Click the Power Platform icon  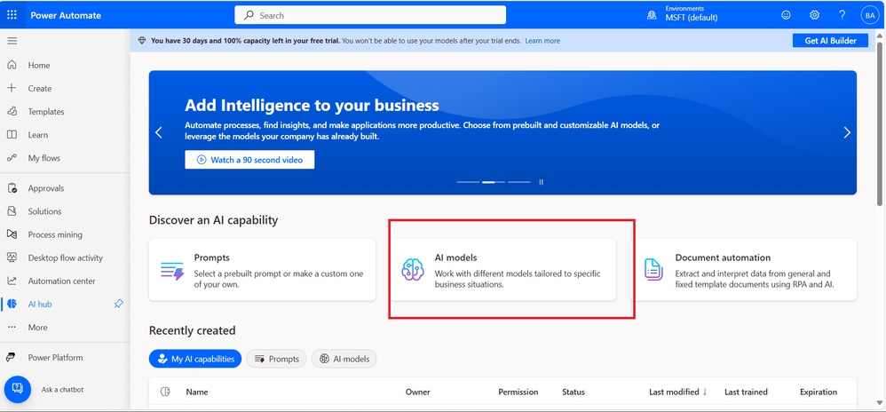click(x=12, y=357)
